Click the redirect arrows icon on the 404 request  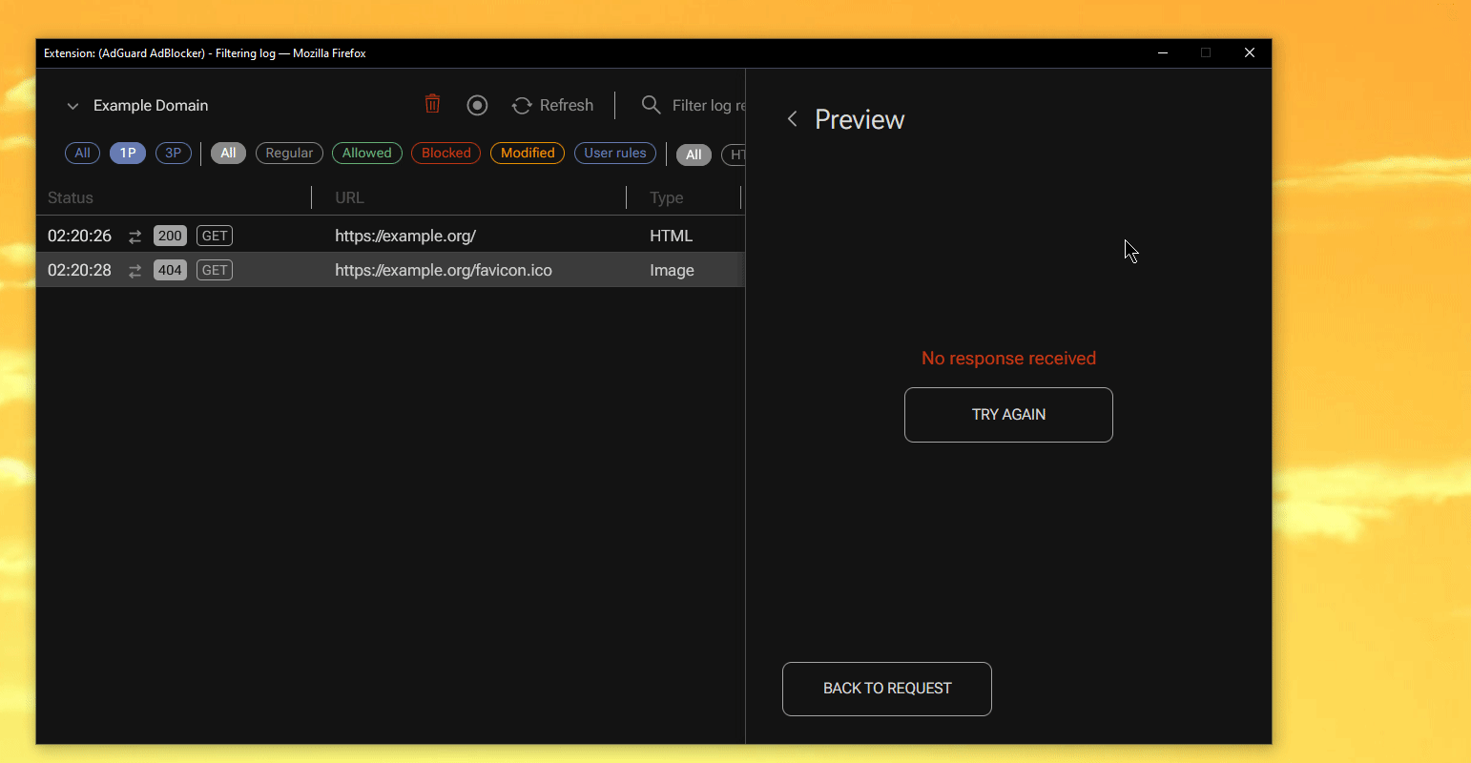135,270
